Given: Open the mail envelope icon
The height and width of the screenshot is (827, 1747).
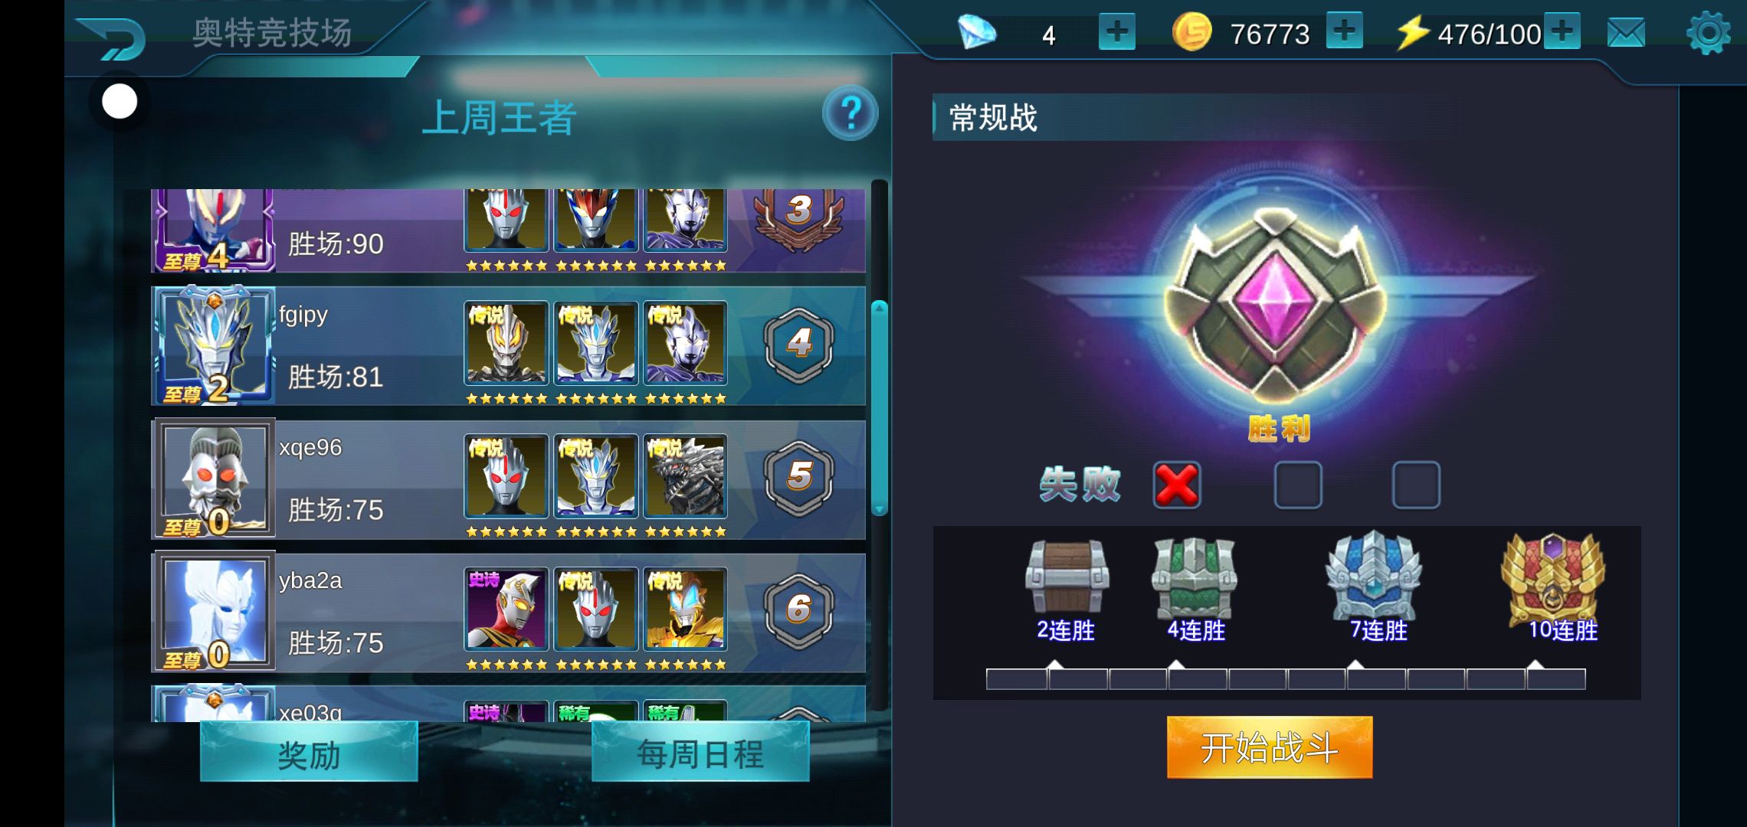Looking at the screenshot, I should (1626, 33).
